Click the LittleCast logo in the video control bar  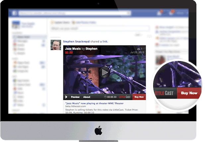click(125, 97)
